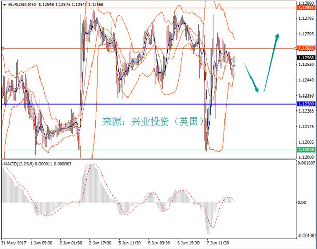The image size is (317, 249).
Task: Click the downward teal arrow drawing
Action: [x=252, y=78]
